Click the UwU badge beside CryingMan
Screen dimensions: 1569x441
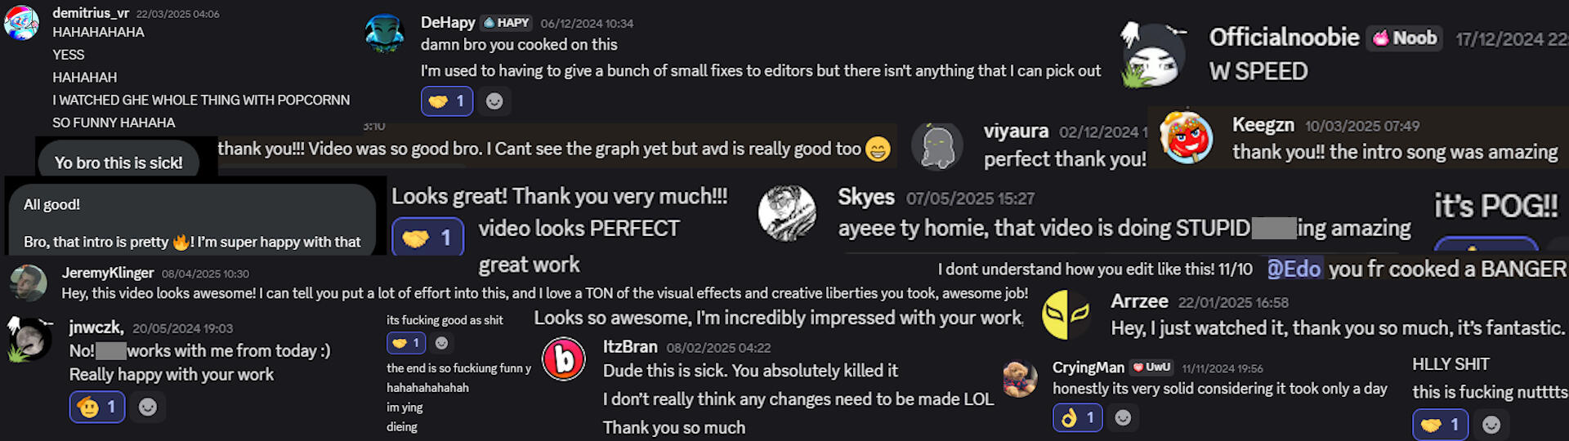(x=1152, y=367)
